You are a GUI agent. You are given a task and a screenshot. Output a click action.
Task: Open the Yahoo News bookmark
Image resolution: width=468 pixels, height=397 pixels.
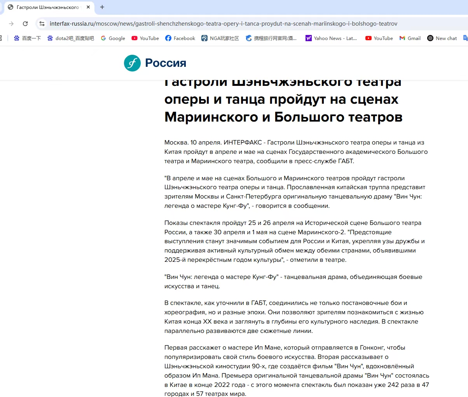[331, 38]
